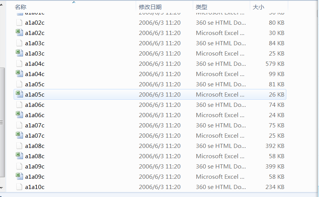This screenshot has width=319, height=197.
Task: Click the Excel icon of the 25 KB a1a07c file
Action: (x=19, y=135)
